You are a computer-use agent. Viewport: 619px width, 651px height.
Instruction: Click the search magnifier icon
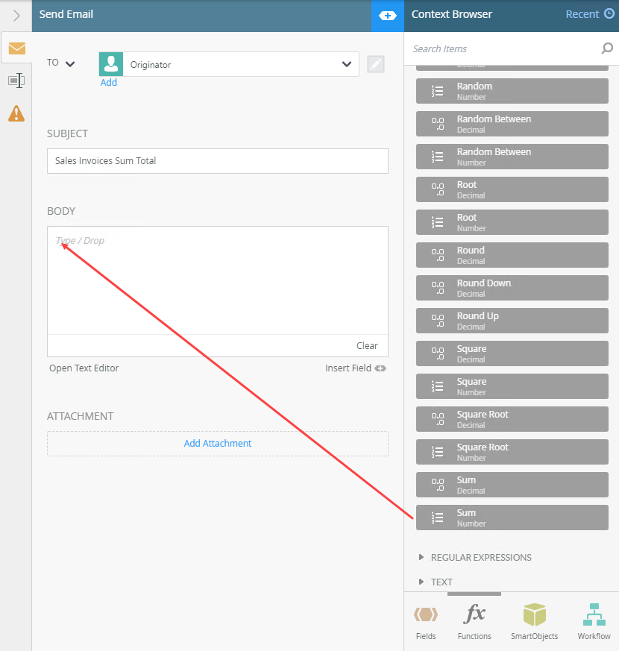[607, 48]
